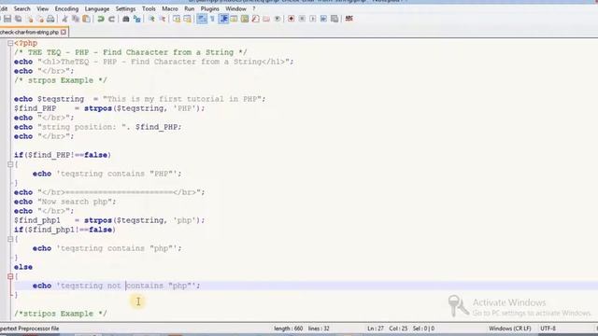Click the Close document toolbar icon

point(29,19)
